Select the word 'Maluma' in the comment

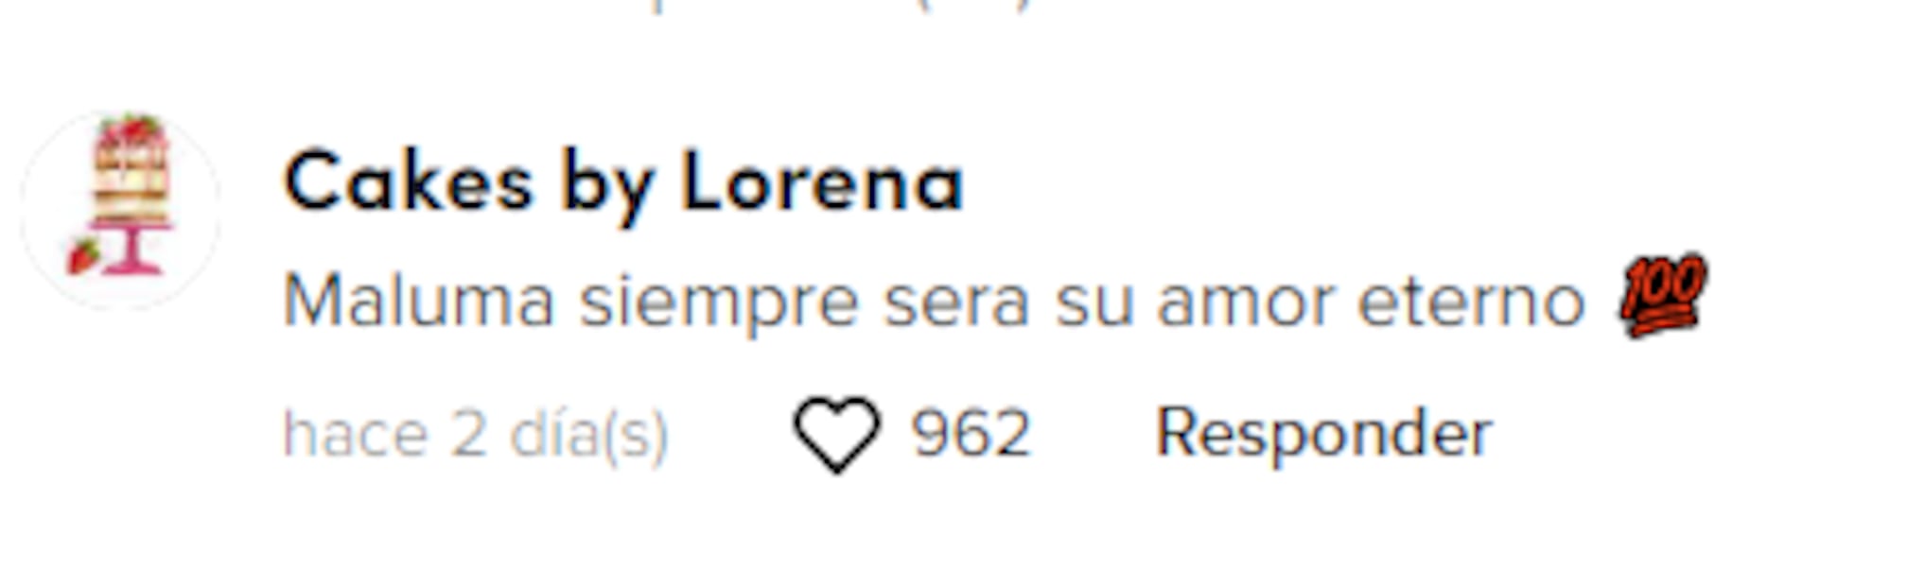point(419,302)
